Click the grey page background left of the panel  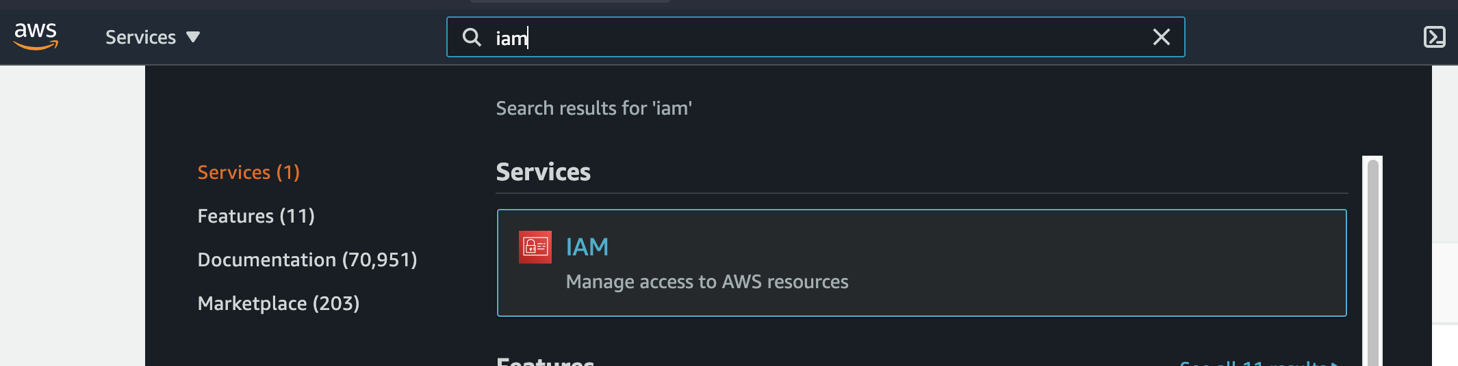click(x=72, y=216)
